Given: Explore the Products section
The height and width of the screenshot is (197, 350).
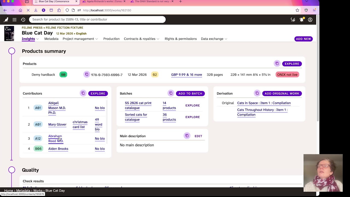Looking at the screenshot, I should point(292,64).
